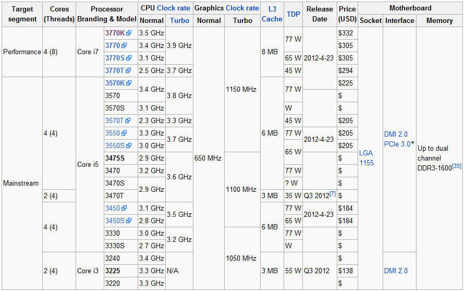The image size is (465, 292).
Task: Click the 3240 model cell
Action: (121, 258)
